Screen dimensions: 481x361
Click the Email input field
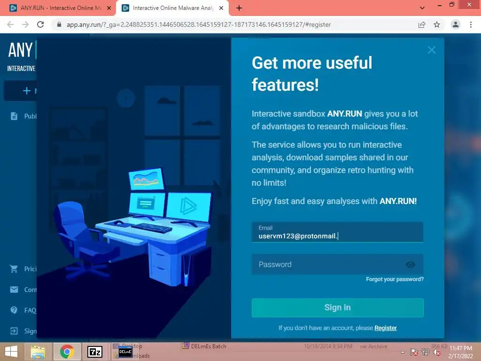(337, 232)
